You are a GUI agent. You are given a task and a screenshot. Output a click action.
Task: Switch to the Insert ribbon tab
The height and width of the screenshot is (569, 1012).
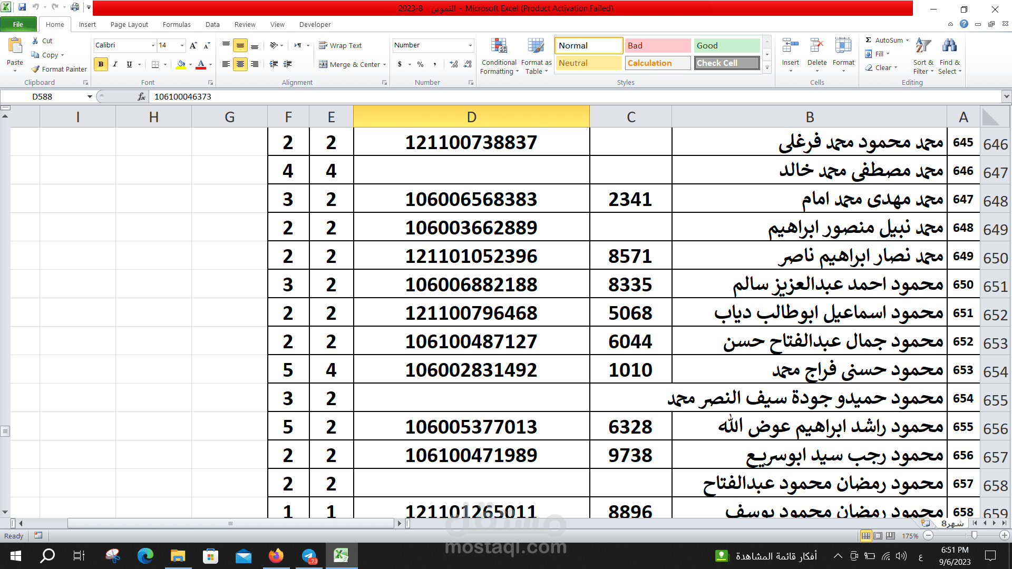[87, 24]
